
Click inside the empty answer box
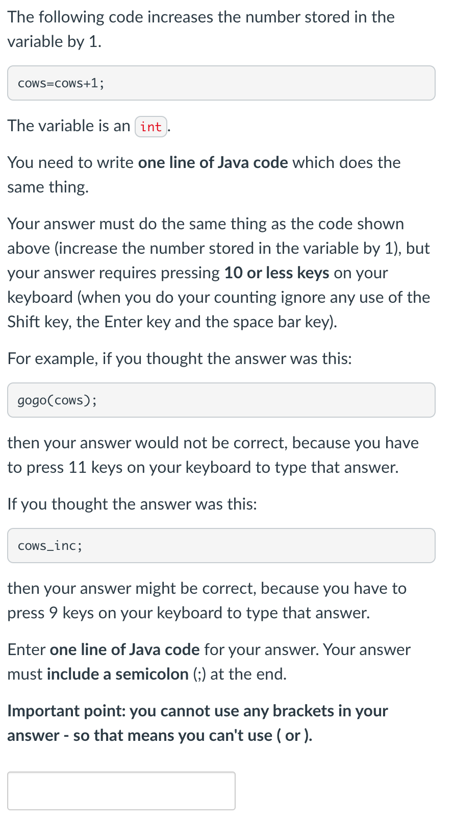121,790
